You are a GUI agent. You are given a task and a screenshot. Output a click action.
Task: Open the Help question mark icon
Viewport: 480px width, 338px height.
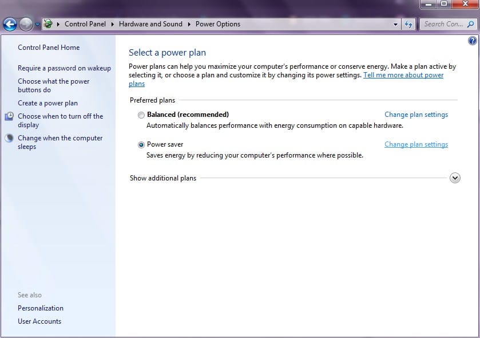[x=473, y=41]
